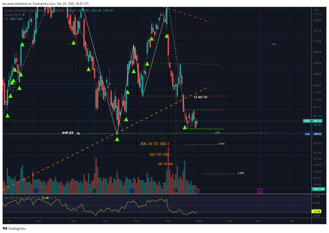The image size is (329, 233).
Task: Click the .236 fib level label
Action: [x=273, y=44]
